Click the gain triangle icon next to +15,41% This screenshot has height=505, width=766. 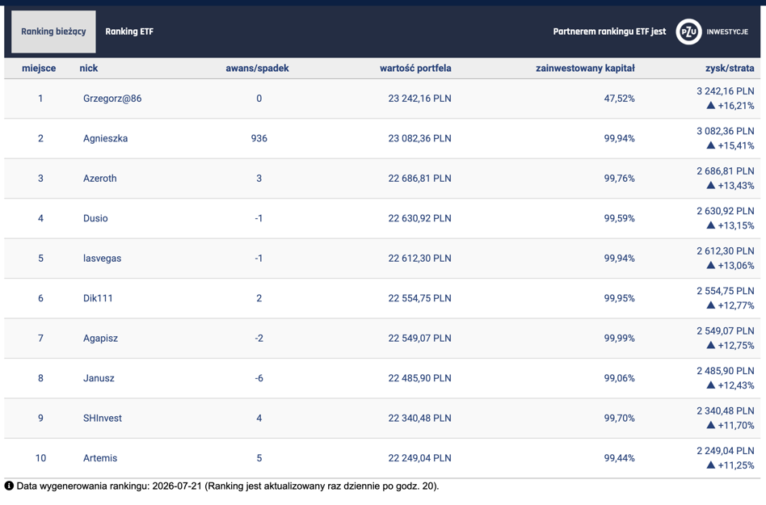711,145
